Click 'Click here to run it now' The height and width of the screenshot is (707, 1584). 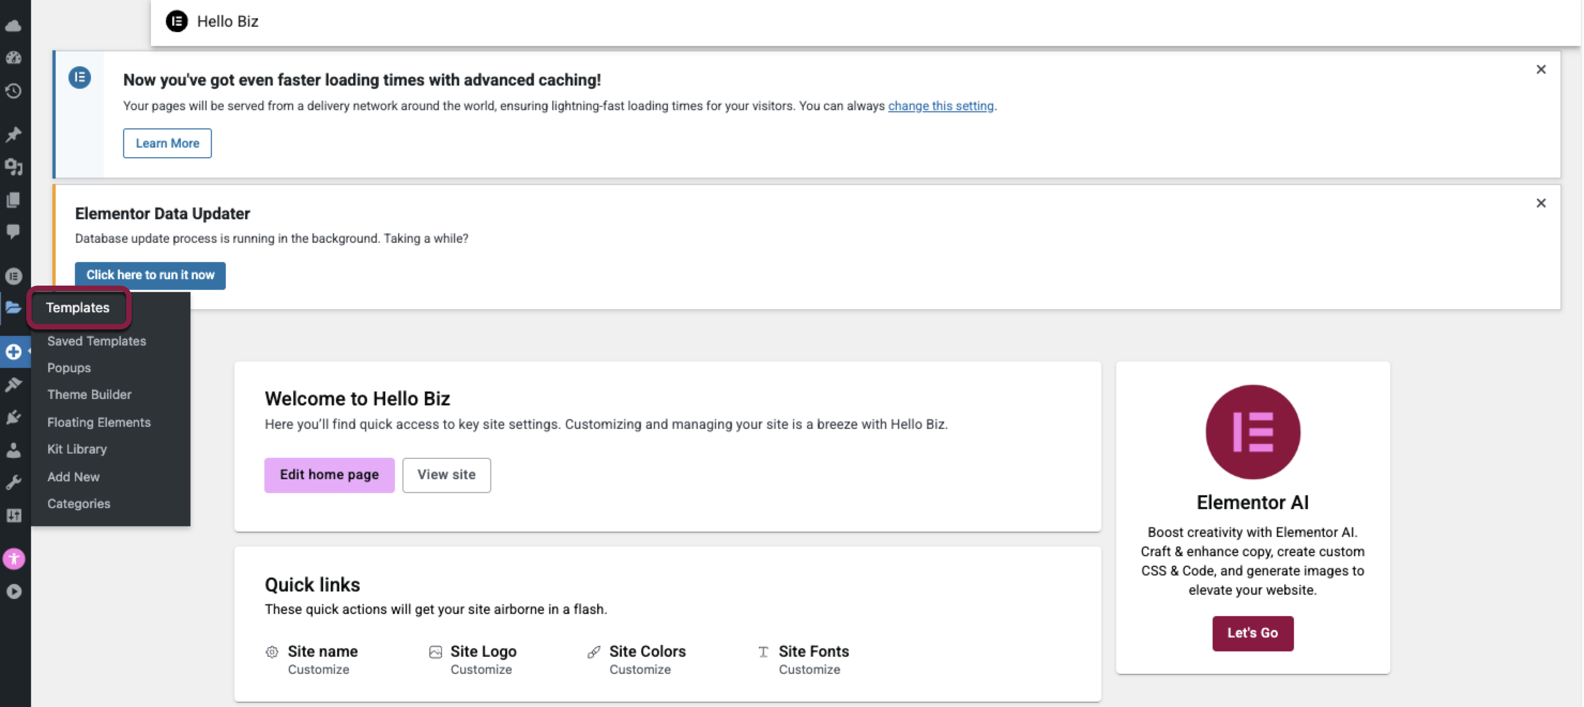(x=150, y=275)
